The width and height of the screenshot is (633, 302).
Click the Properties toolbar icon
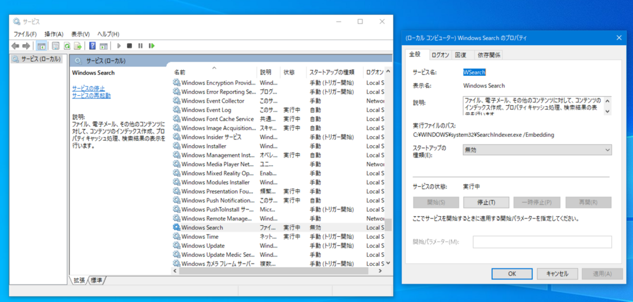[x=56, y=46]
